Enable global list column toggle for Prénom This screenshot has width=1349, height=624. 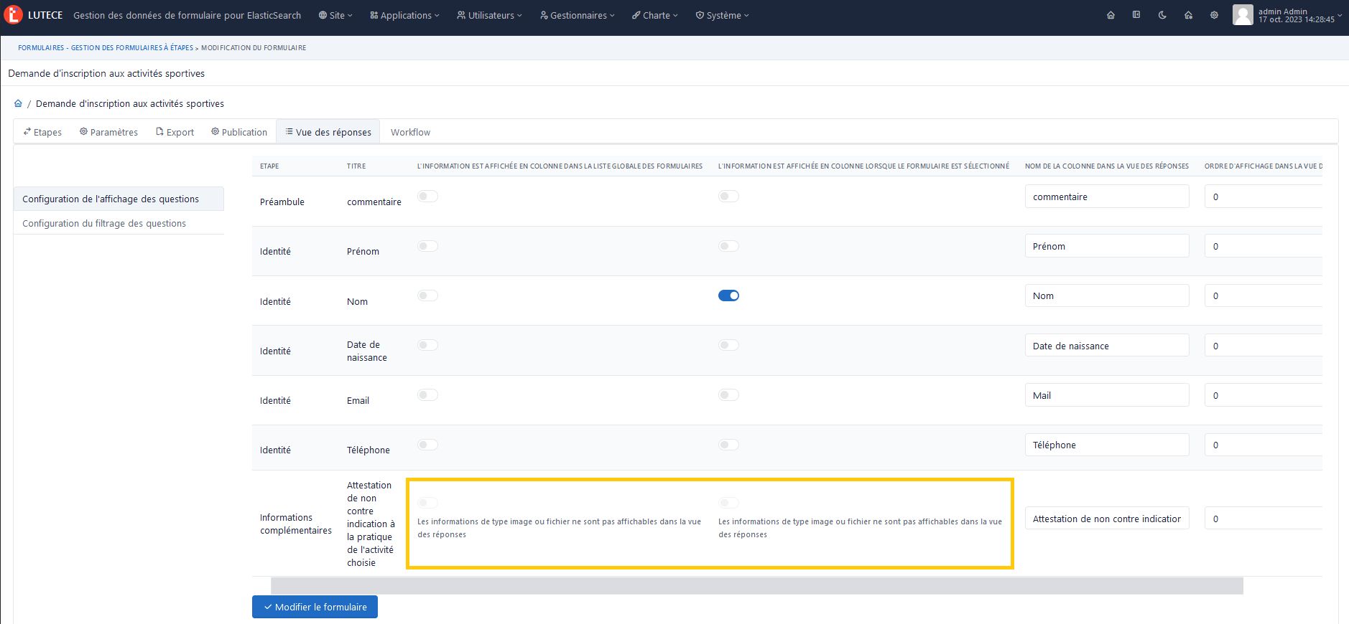[427, 246]
